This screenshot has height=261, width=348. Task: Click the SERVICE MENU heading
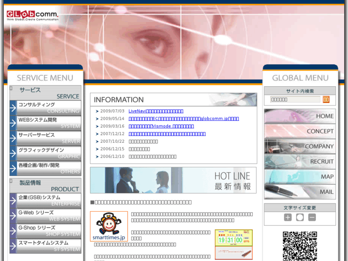(45, 78)
